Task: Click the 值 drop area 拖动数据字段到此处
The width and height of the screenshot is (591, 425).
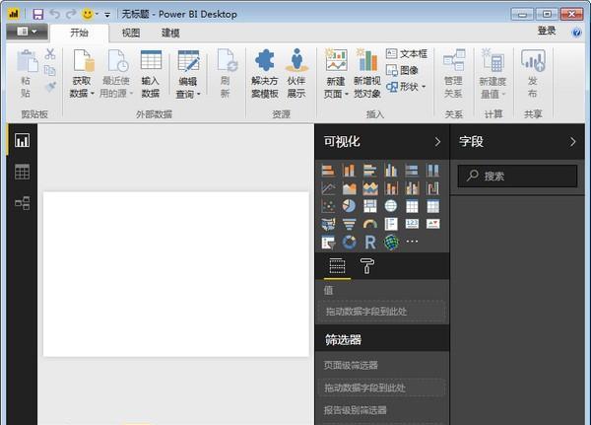Action: click(381, 312)
